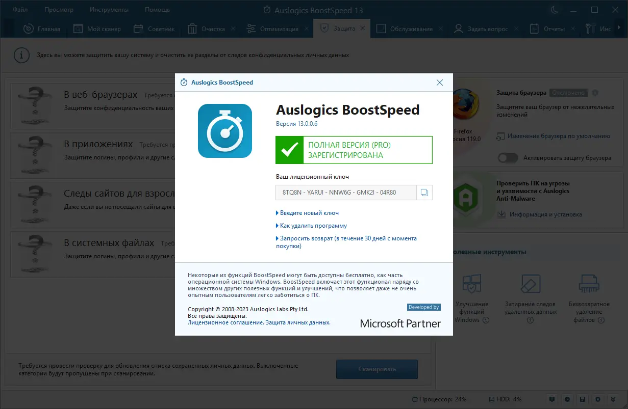
Task: Copy the license key with the copy icon
Action: click(424, 193)
